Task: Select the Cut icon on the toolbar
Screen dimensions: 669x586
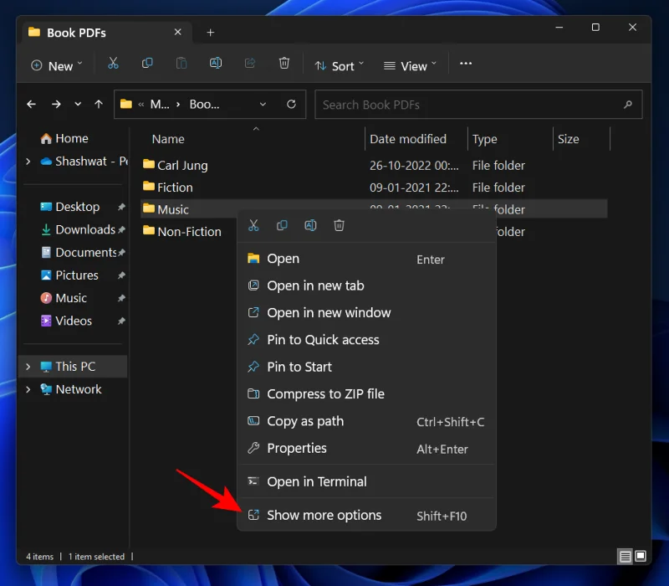Action: pyautogui.click(x=114, y=64)
